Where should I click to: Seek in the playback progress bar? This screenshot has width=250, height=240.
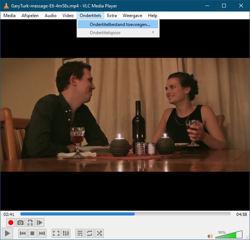pyautogui.click(x=125, y=214)
